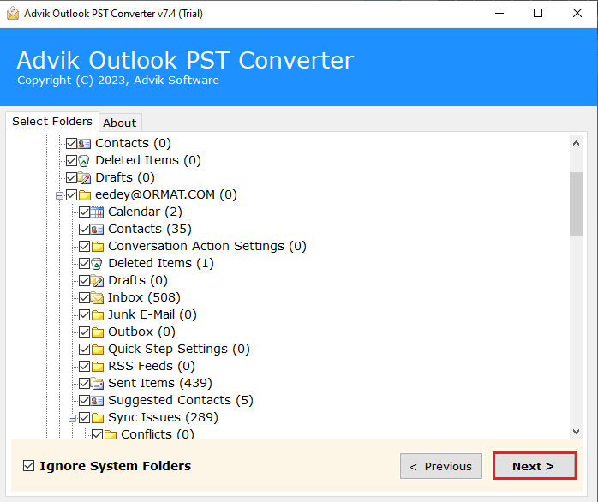The width and height of the screenshot is (598, 502).
Task: Maximize the Advik converter window
Action: pos(538,14)
